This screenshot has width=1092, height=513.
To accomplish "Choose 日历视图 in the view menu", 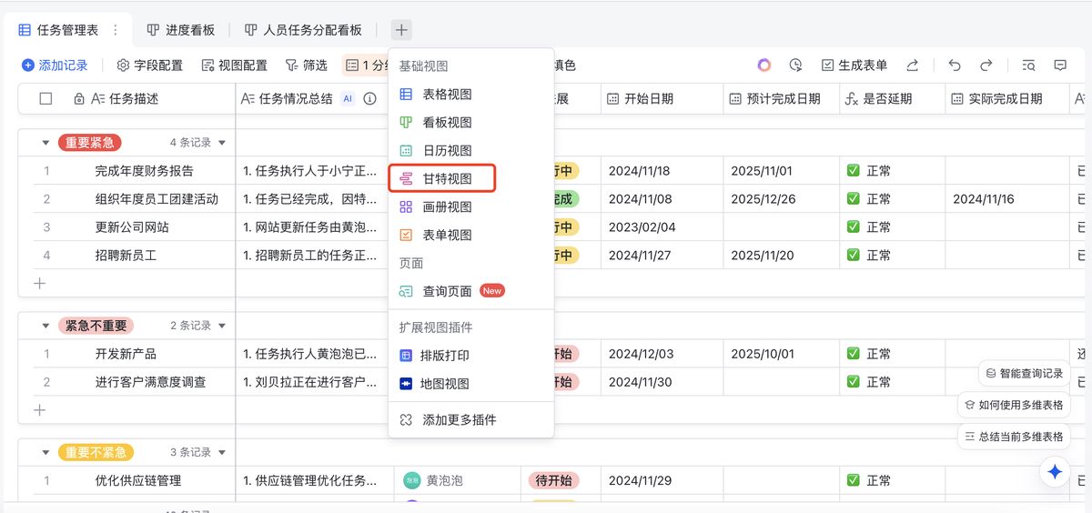I will click(447, 151).
